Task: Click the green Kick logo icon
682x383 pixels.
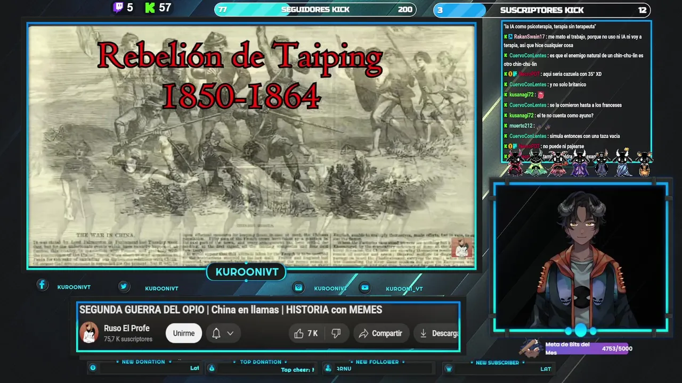Action: point(150,7)
